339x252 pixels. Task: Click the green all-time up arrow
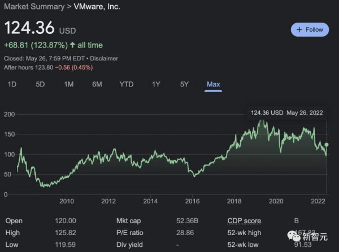(72, 45)
